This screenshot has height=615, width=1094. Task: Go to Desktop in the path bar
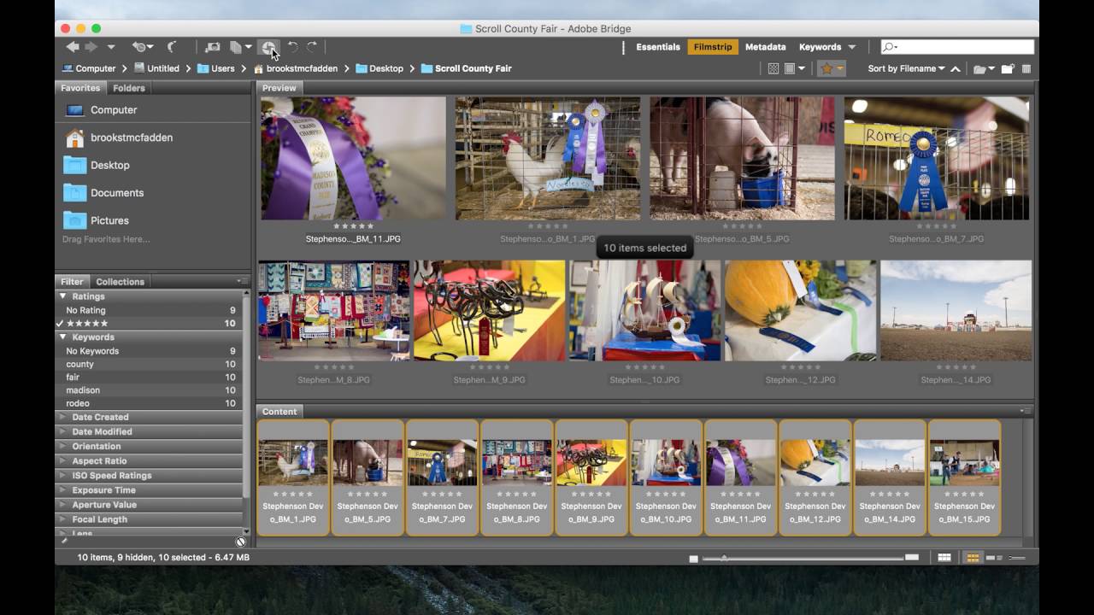tap(379, 68)
